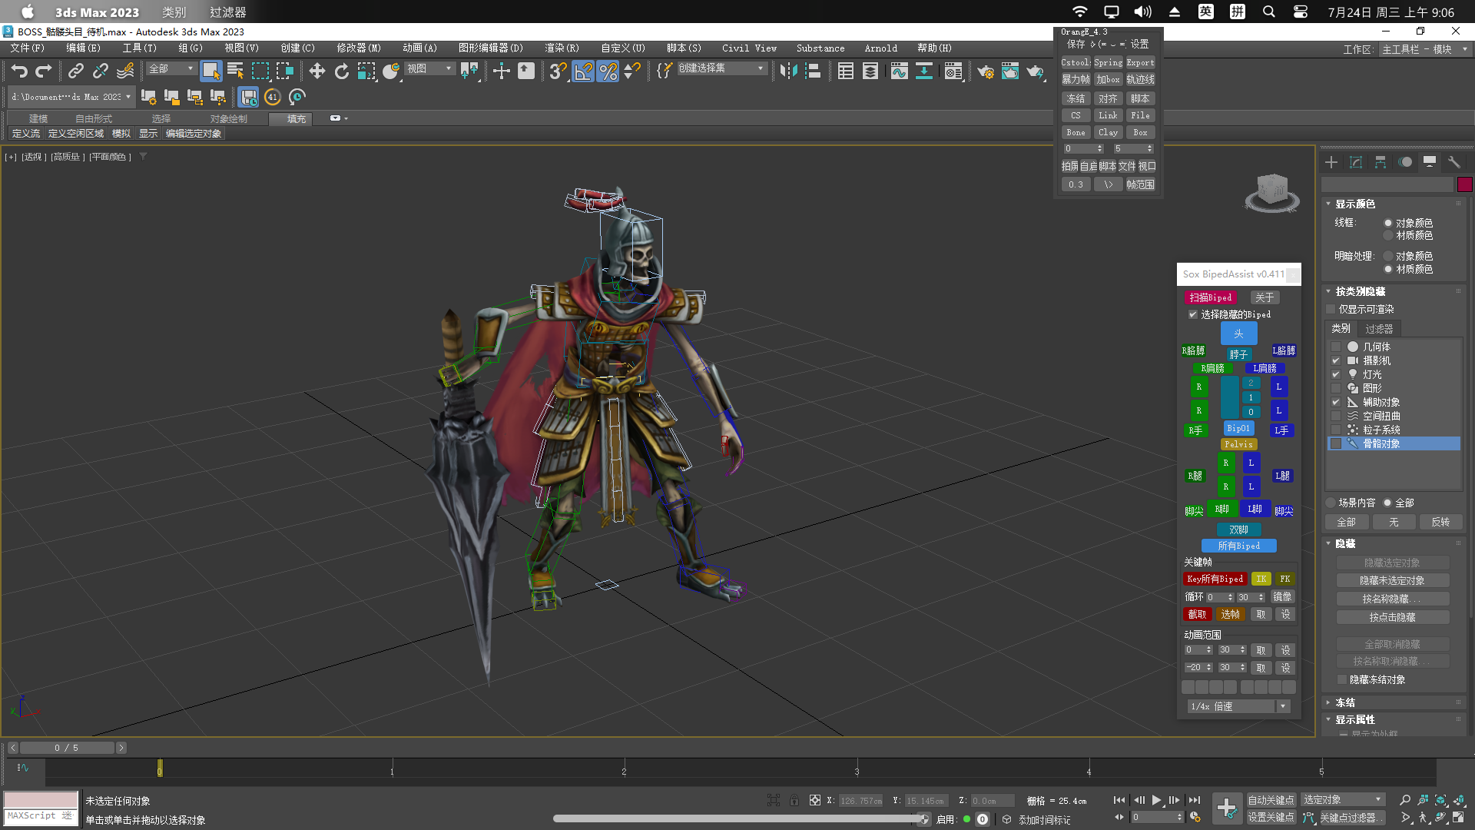Open the 工作区 workspace dropdown
1475x830 pixels.
pyautogui.click(x=1424, y=49)
